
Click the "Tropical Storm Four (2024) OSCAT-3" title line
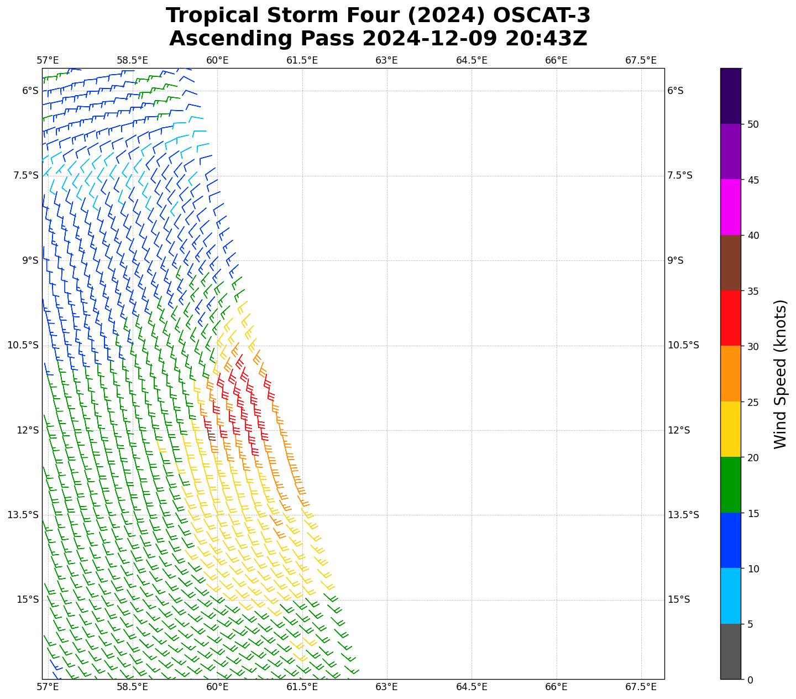click(378, 15)
